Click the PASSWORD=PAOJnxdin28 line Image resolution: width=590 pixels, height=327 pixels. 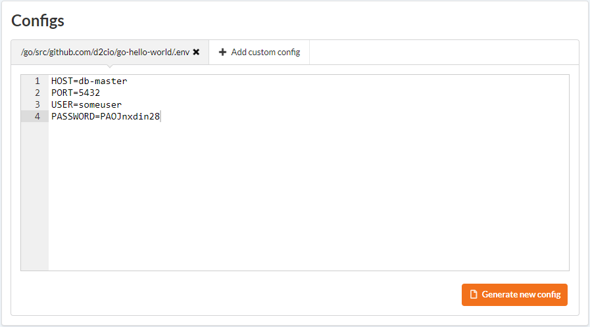106,116
